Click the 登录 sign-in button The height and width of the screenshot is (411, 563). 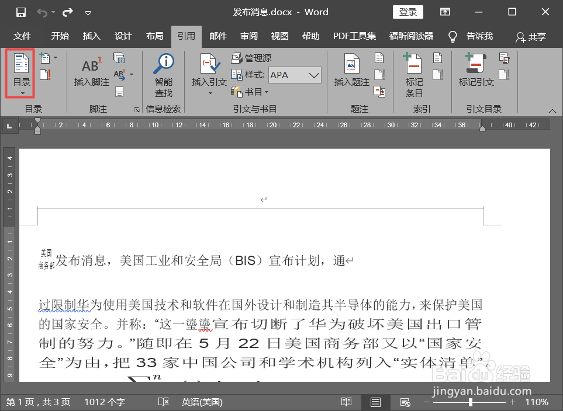[x=408, y=12]
